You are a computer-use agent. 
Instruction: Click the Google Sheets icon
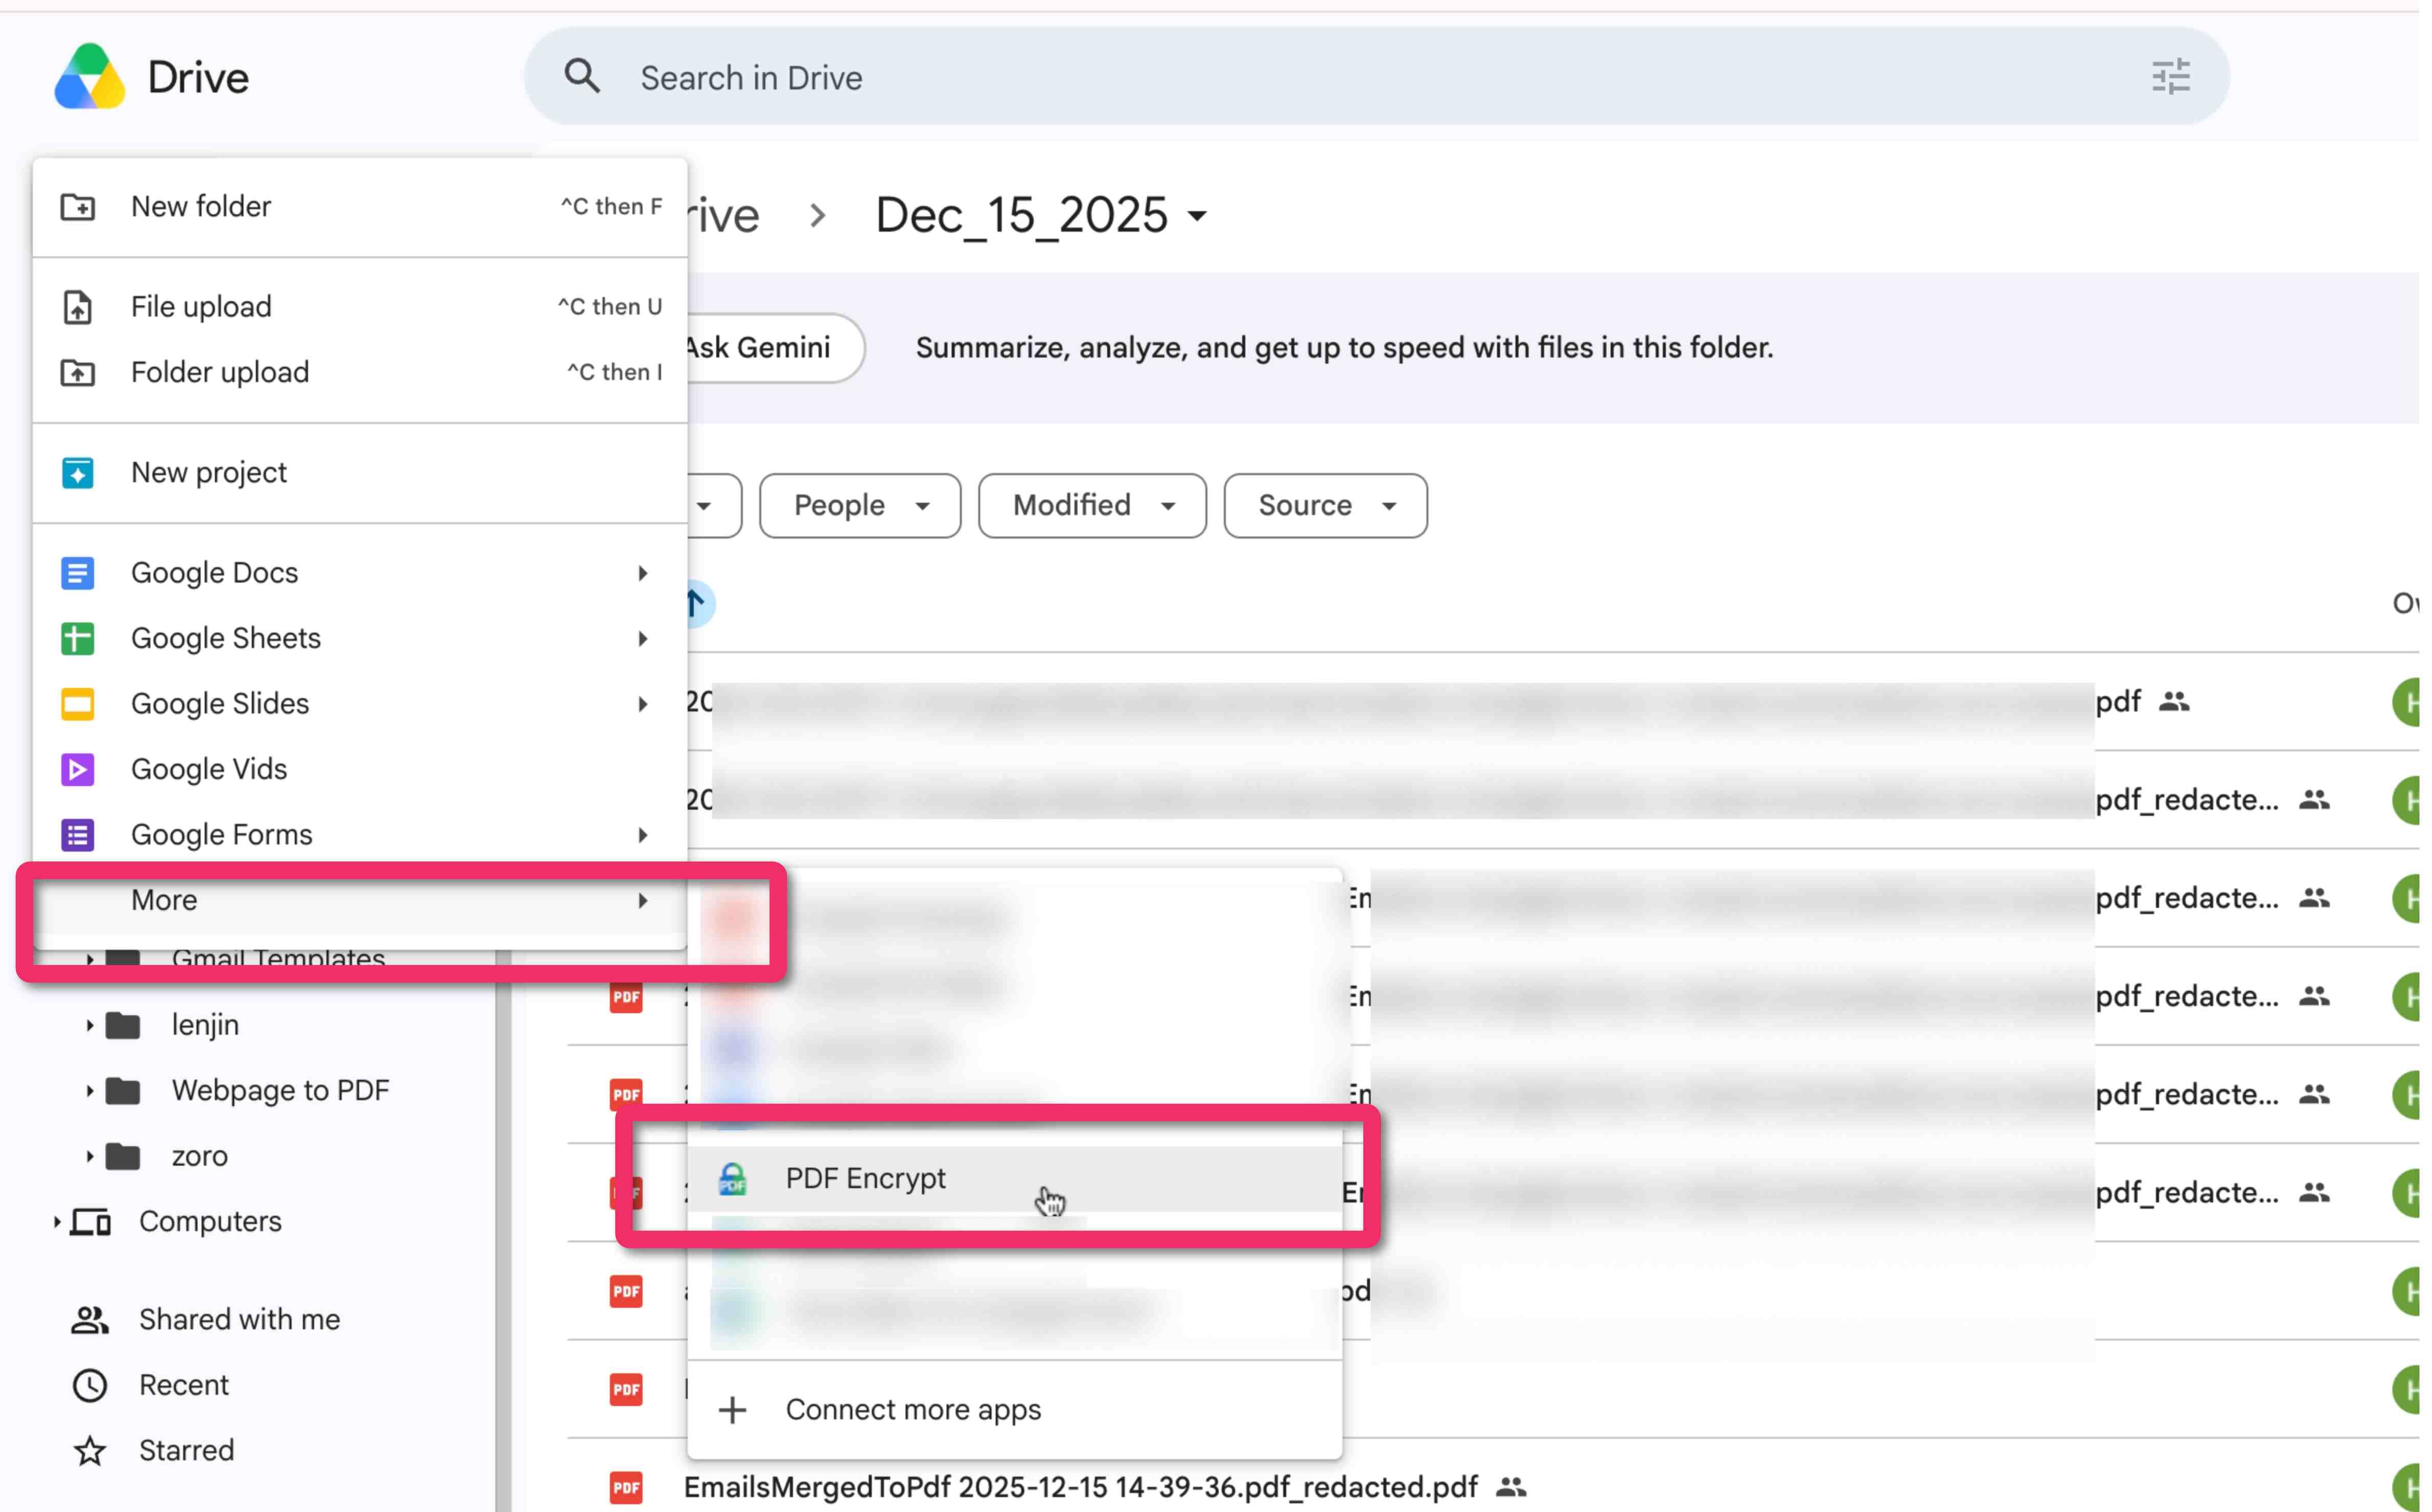pyautogui.click(x=78, y=639)
